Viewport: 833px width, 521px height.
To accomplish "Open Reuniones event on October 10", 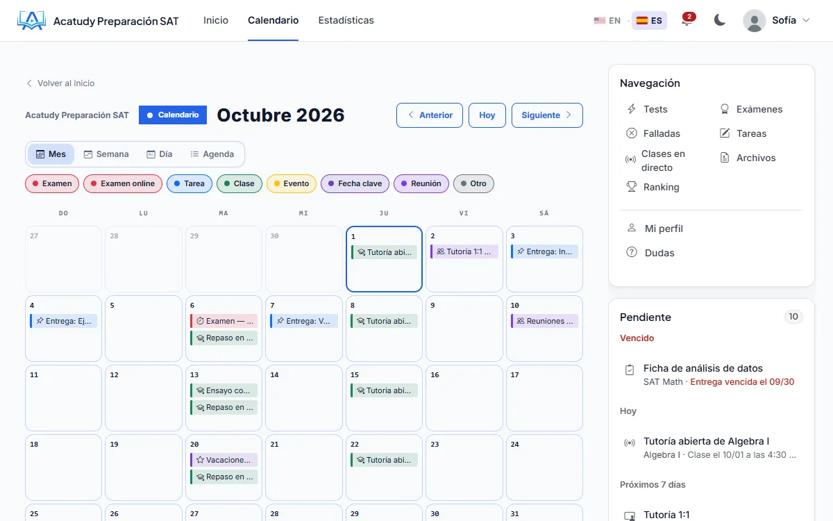I will 544,321.
